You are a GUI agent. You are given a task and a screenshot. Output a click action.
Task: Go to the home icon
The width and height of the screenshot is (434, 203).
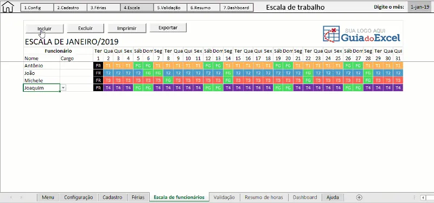[8, 7]
